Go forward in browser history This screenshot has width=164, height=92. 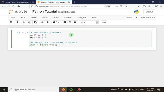[x=8, y=6]
